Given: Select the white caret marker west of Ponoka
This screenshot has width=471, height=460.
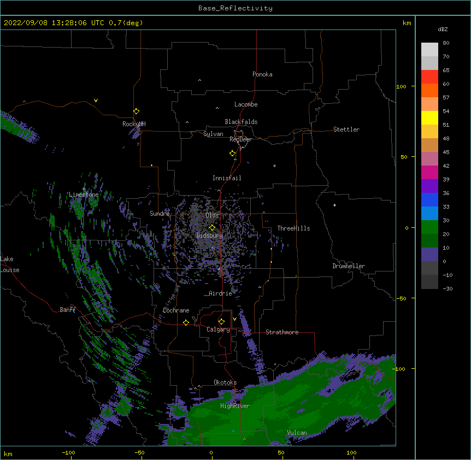Looking at the screenshot, I should coord(199,80).
